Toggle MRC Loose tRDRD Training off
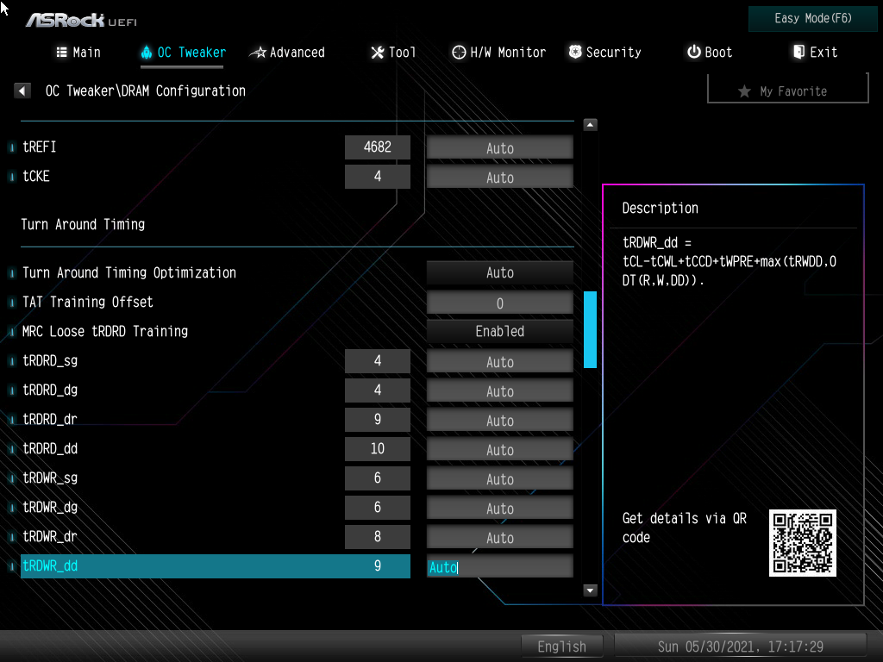 point(499,331)
